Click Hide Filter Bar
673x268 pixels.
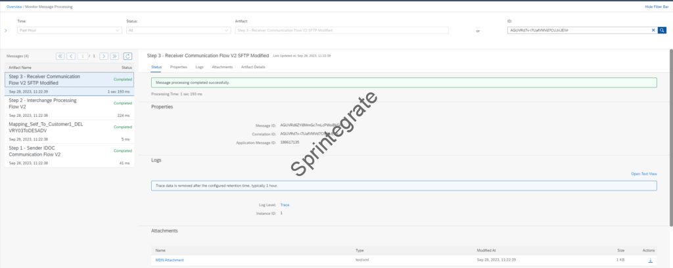coord(657,7)
